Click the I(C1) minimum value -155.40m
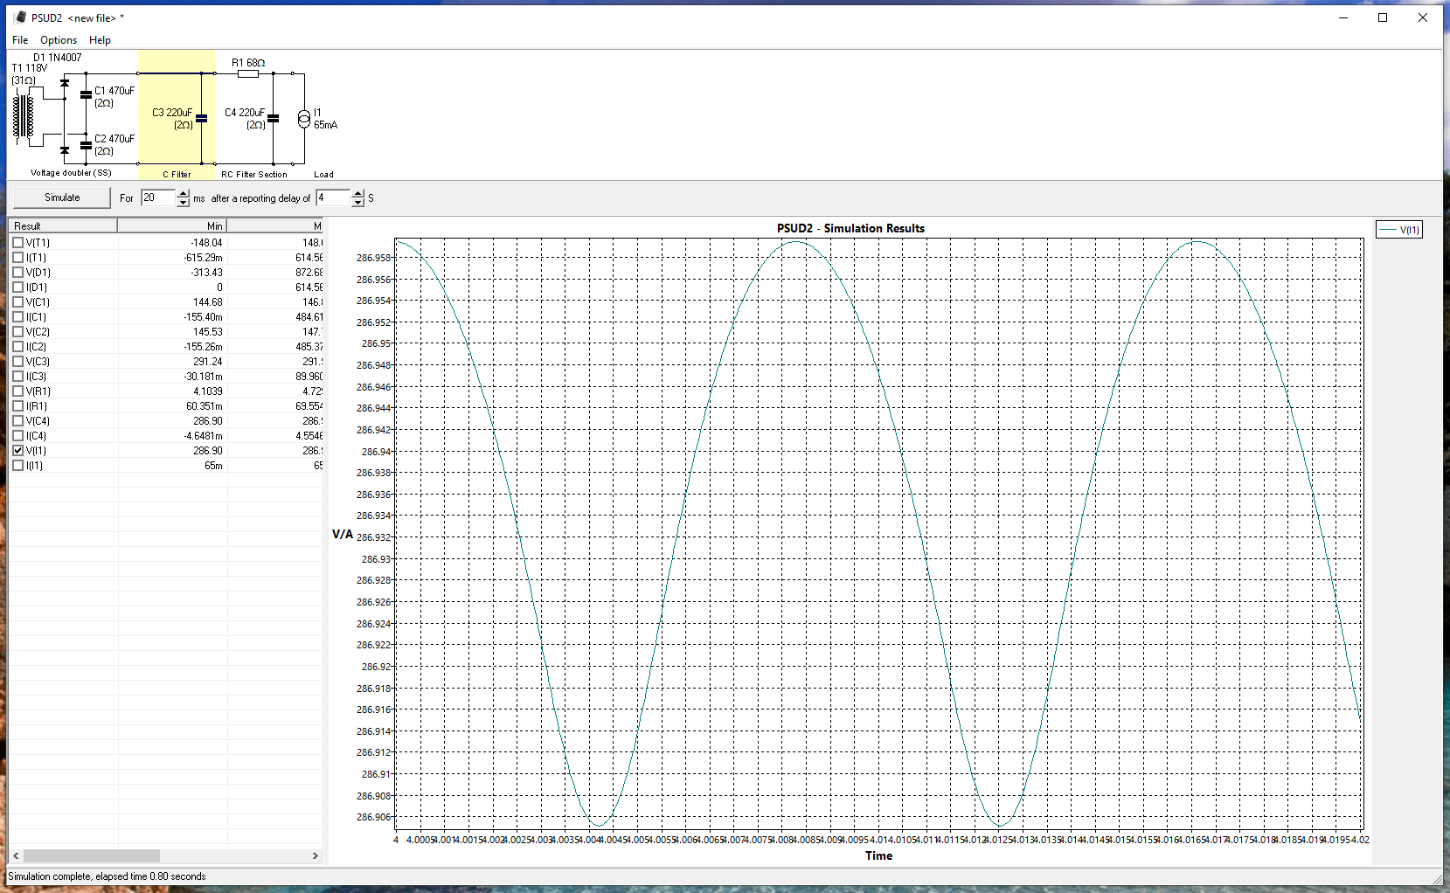This screenshot has width=1450, height=893. [x=203, y=317]
